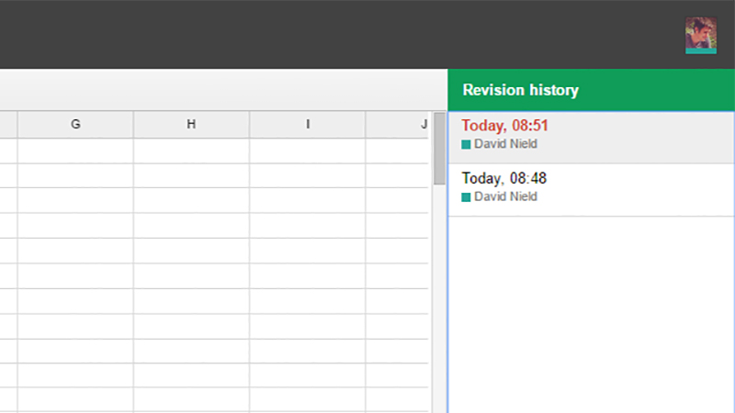735x413 pixels.
Task: Click empty area of revision list
Action: pyautogui.click(x=591, y=315)
